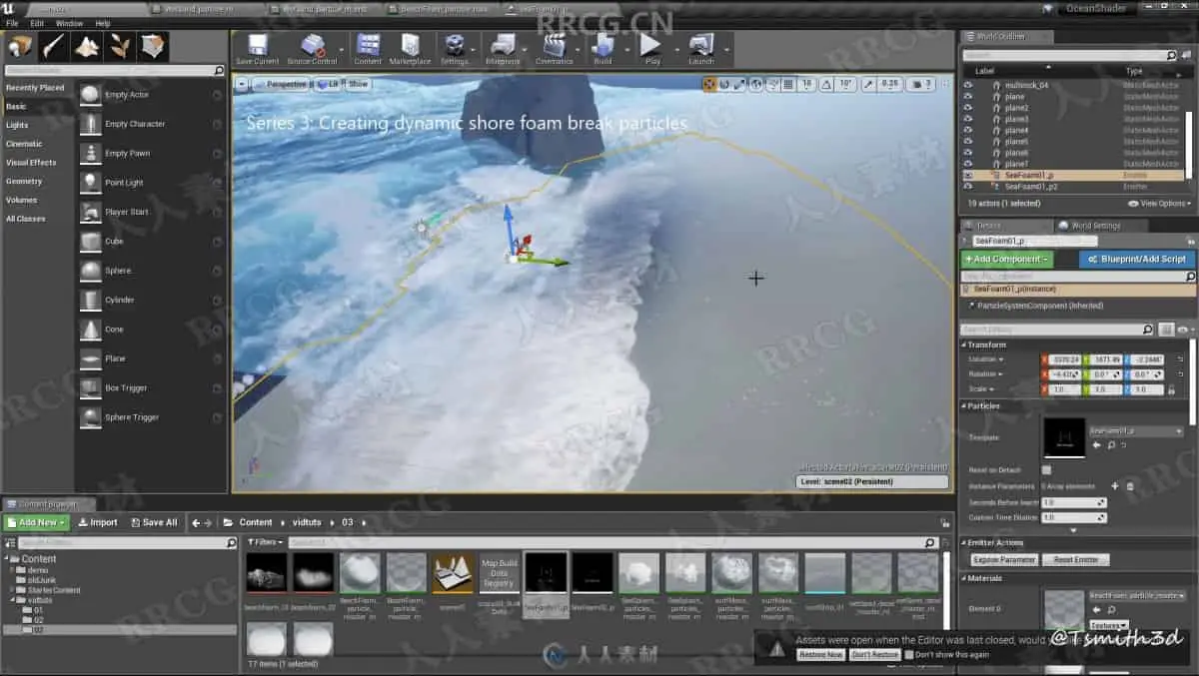Click the Launch toolbar icon
The height and width of the screenshot is (676, 1199).
(701, 49)
